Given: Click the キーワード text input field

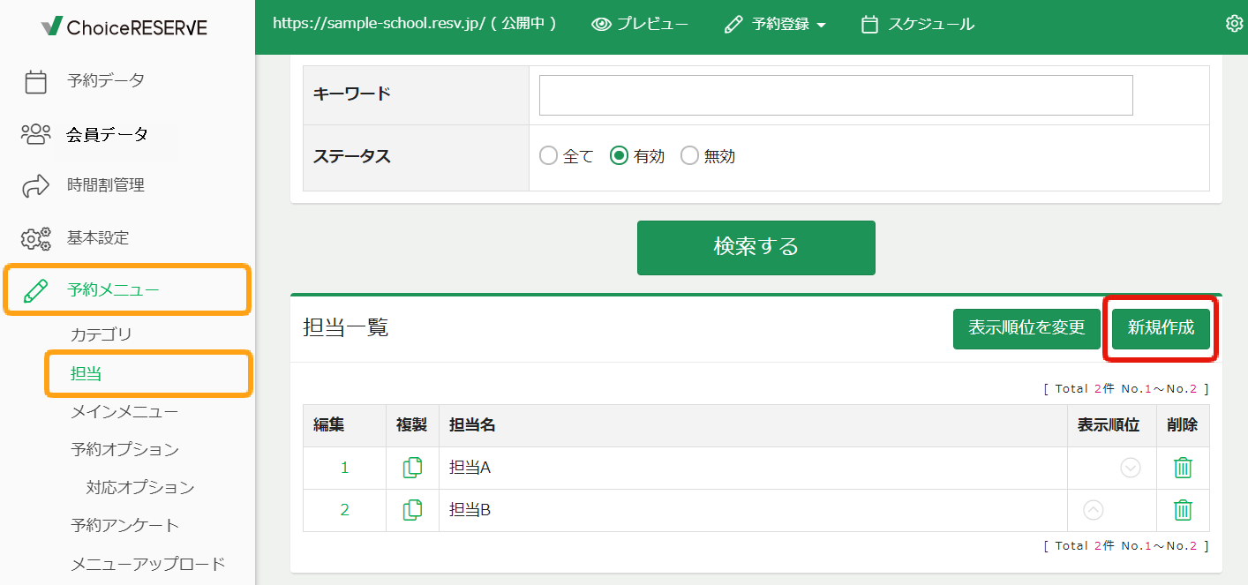Looking at the screenshot, I should (836, 95).
